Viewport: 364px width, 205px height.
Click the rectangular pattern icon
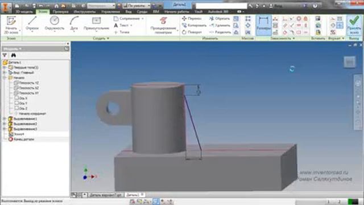point(248,18)
